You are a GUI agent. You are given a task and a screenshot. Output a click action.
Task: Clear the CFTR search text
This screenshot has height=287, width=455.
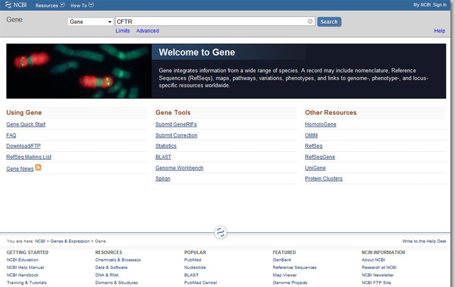point(310,21)
